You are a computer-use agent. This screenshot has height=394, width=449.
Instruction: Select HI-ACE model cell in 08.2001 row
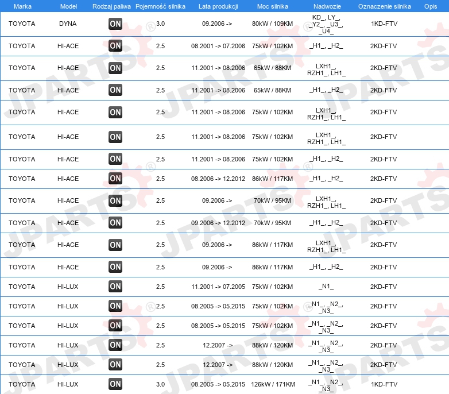pyautogui.click(x=68, y=46)
